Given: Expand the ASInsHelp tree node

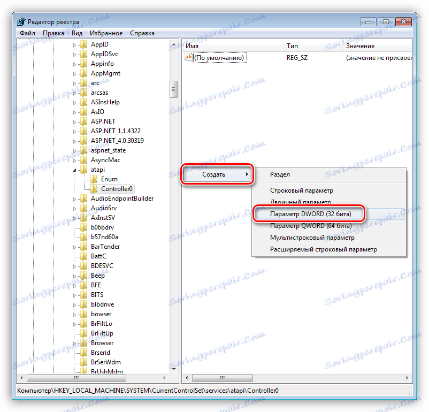Looking at the screenshot, I should tap(74, 103).
